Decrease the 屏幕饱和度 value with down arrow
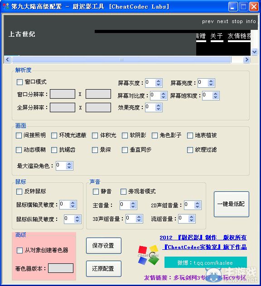This screenshot has width=261, height=286. coord(216,97)
